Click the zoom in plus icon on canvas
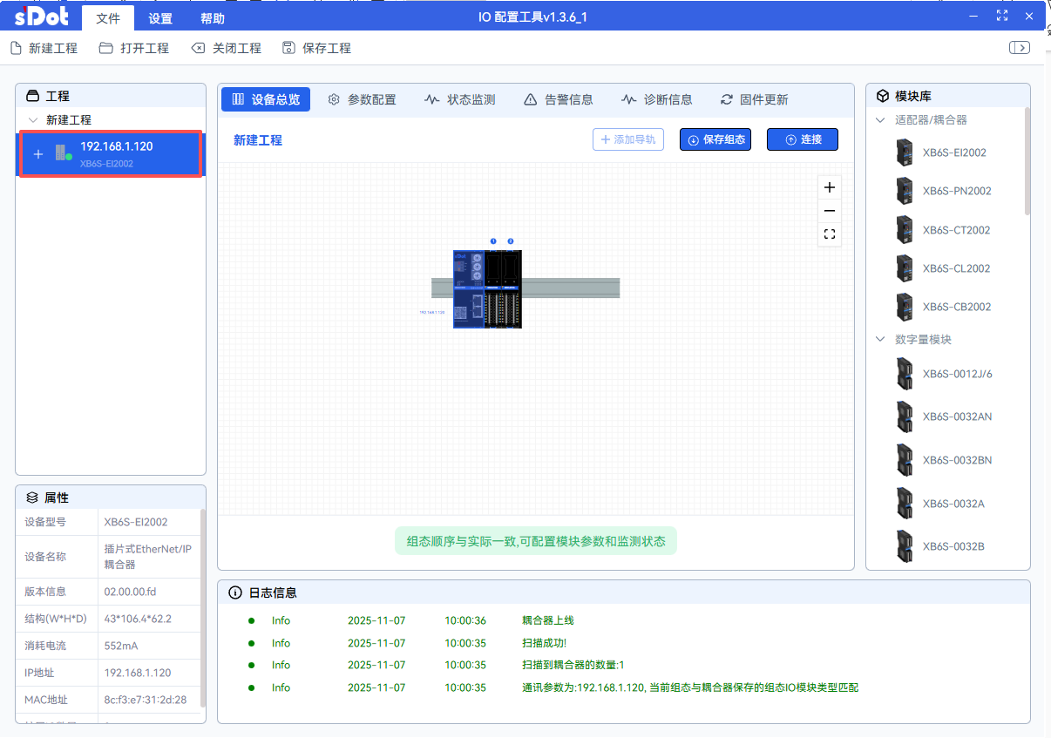Viewport: 1051px width, 738px height. [x=830, y=187]
